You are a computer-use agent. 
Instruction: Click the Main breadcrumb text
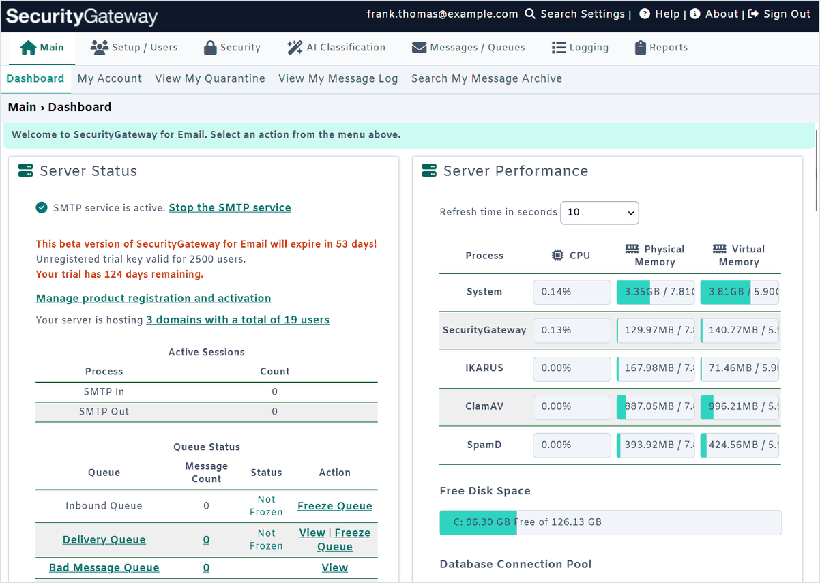pos(22,107)
